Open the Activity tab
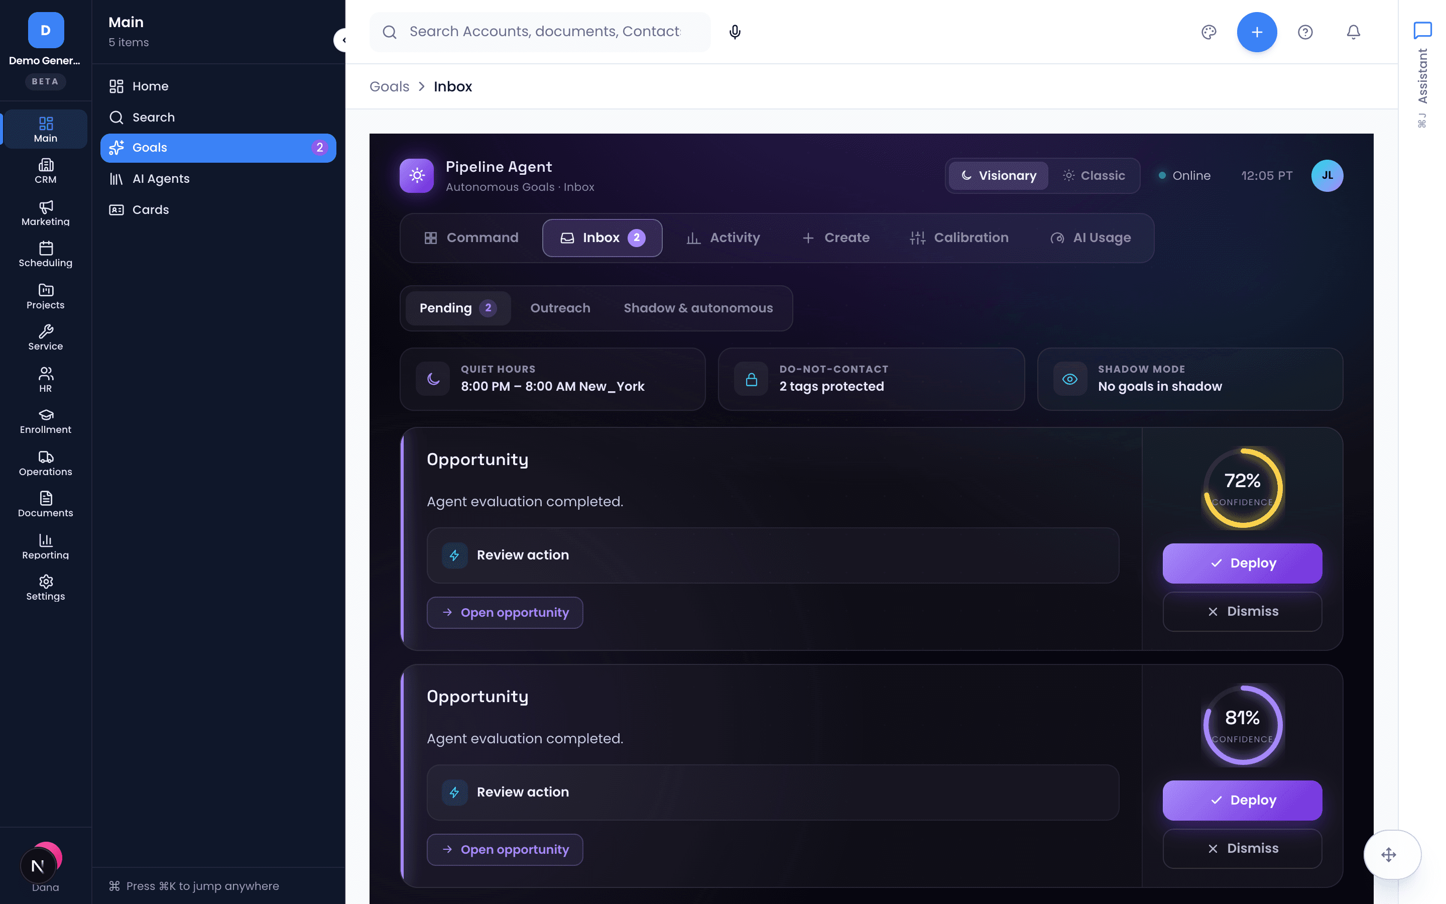This screenshot has height=904, width=1446. [723, 238]
